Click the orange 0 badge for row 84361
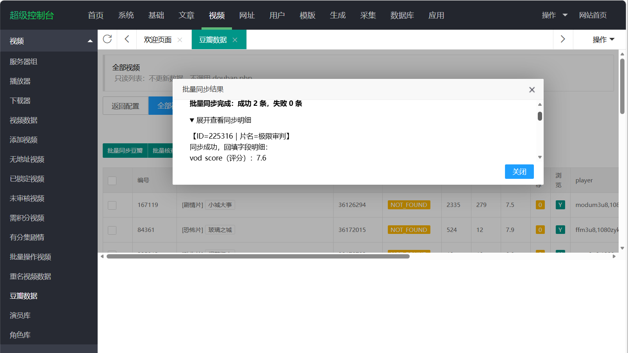Viewport: 628px width, 353px height. pos(540,230)
